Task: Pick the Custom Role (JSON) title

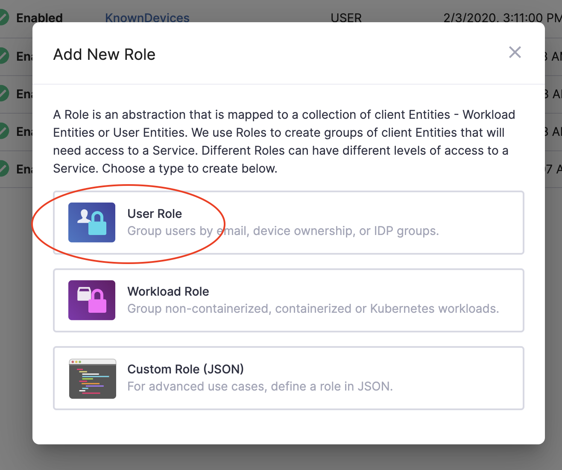Action: [185, 369]
